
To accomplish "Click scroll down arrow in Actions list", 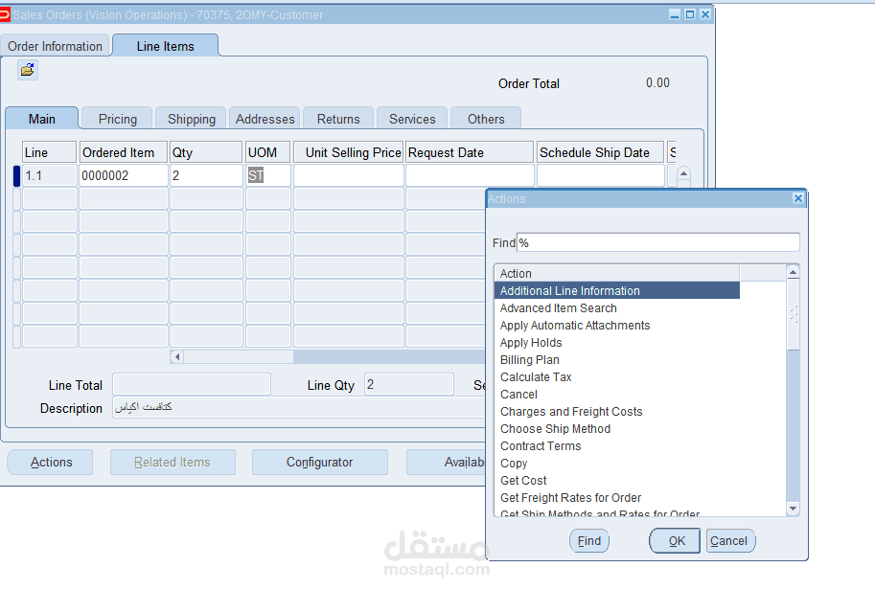I will [x=793, y=508].
